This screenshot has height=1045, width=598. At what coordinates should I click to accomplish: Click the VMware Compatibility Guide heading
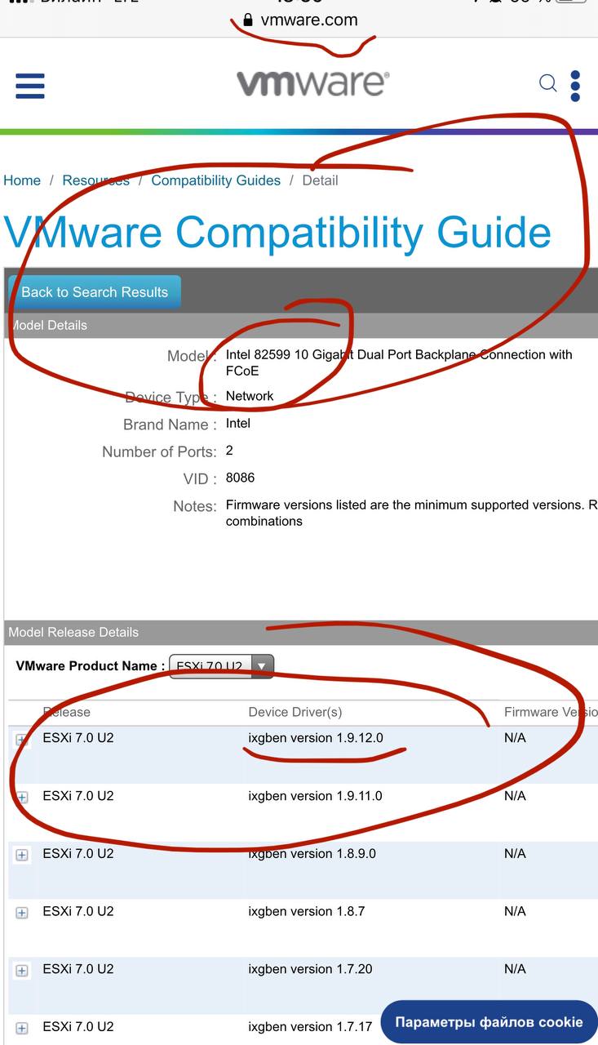(277, 232)
